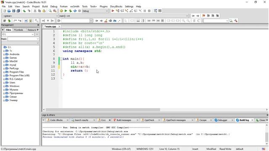Image resolution: width=269 pixels, height=151 pixels.
Task: Toggle bookmark with the flag icon
Action: coord(203,16)
